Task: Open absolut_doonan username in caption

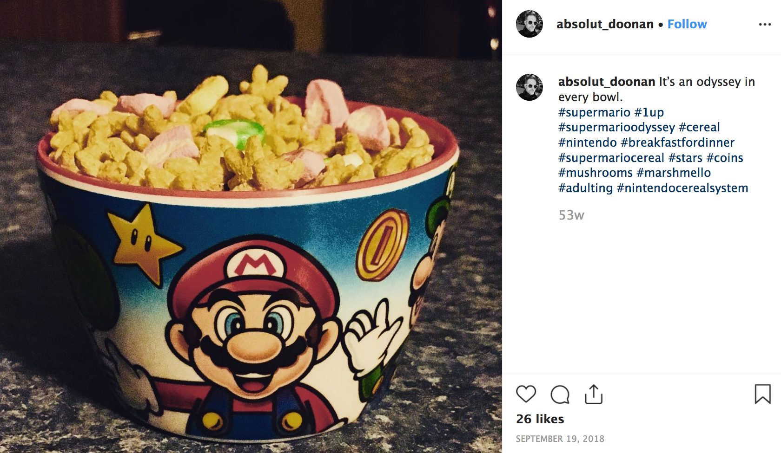Action: coord(607,82)
